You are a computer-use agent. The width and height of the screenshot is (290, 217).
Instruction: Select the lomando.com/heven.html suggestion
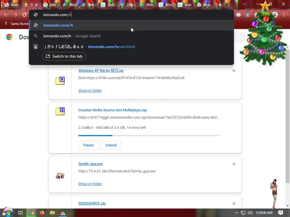click(x=131, y=47)
